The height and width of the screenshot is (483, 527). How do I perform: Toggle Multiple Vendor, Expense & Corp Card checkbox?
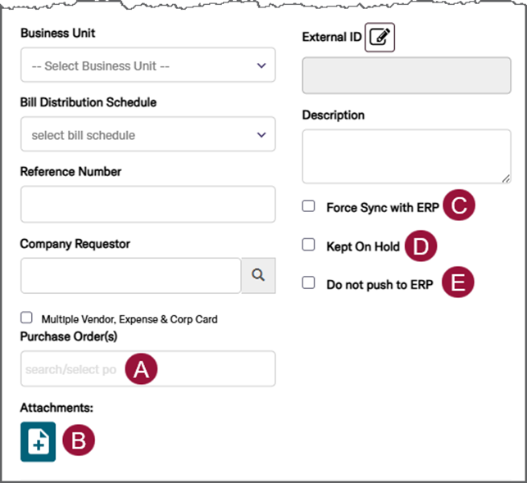tap(26, 318)
